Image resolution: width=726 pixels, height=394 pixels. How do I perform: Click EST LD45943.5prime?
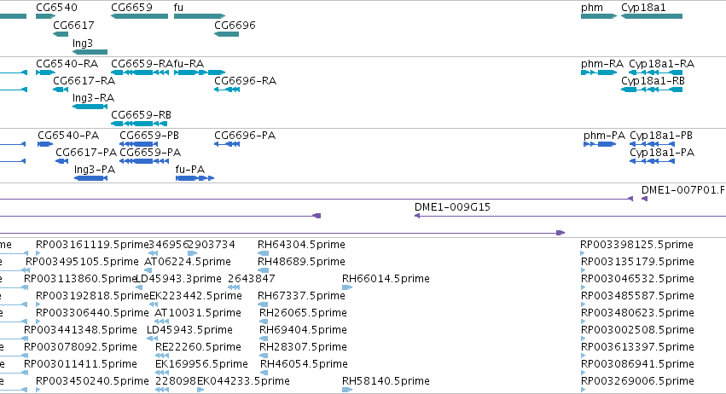189,330
